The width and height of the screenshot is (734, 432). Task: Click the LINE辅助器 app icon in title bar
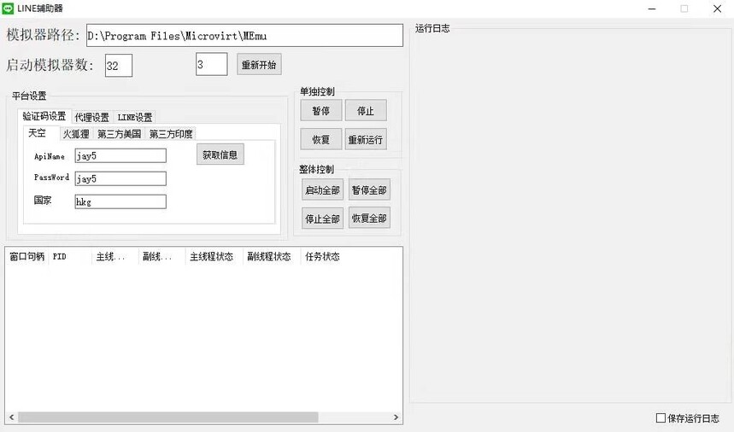click(x=8, y=8)
